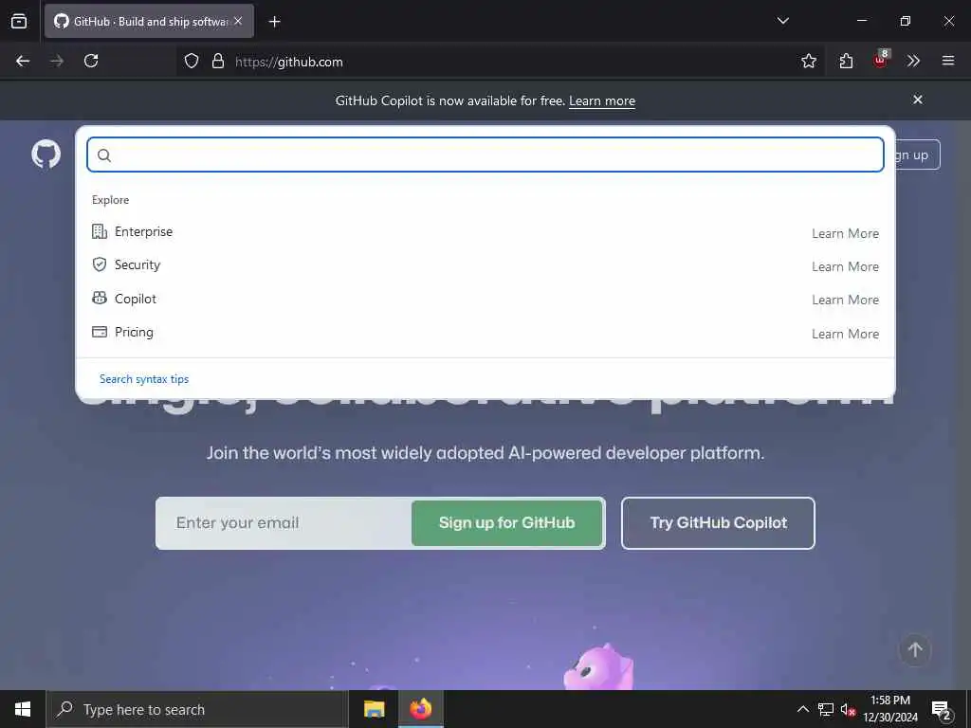Click the Enter your email field

click(x=284, y=523)
